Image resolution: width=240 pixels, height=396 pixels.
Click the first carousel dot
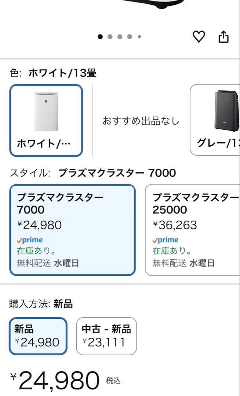(99, 37)
